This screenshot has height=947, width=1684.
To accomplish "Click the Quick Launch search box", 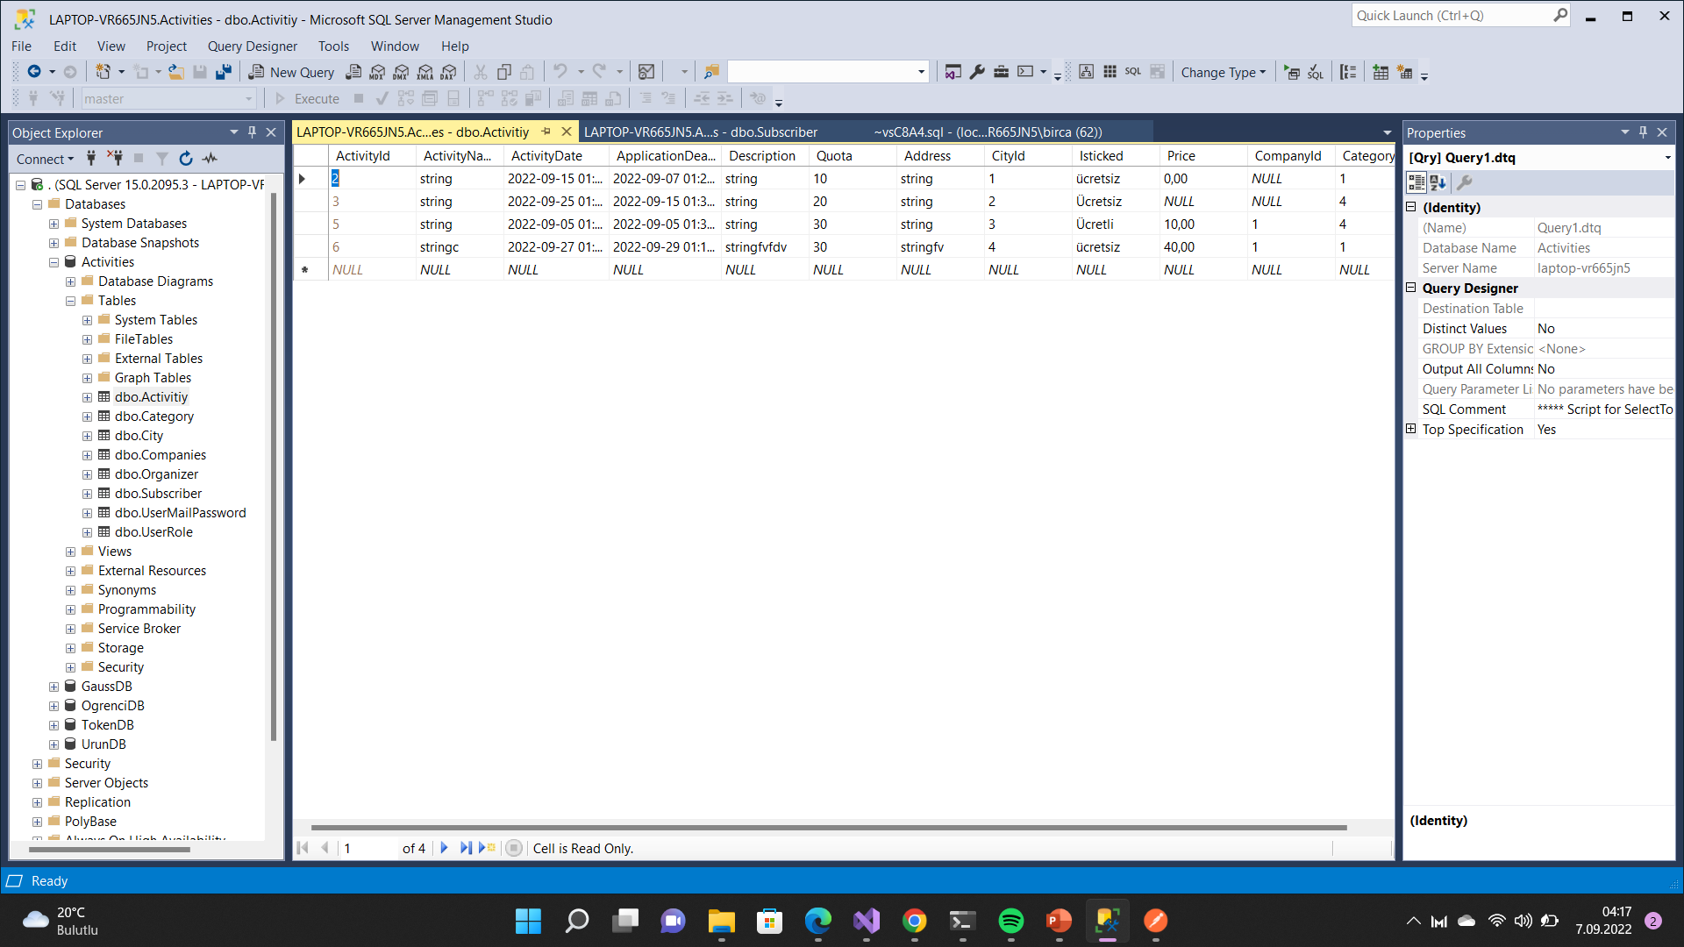I will click(1462, 15).
